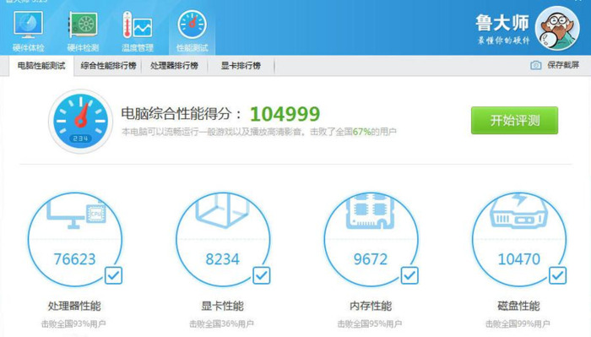Image resolution: width=591 pixels, height=337 pixels.
Task: Click the 鲁大师 logo text
Action: pyautogui.click(x=502, y=24)
